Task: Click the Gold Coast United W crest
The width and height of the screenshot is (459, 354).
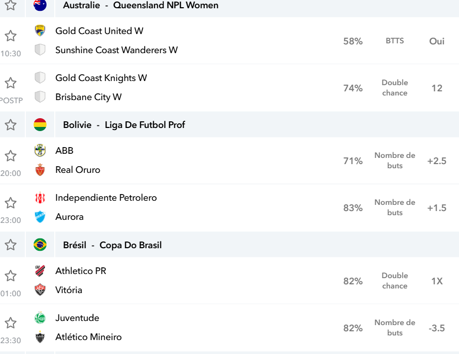Action: [x=40, y=30]
